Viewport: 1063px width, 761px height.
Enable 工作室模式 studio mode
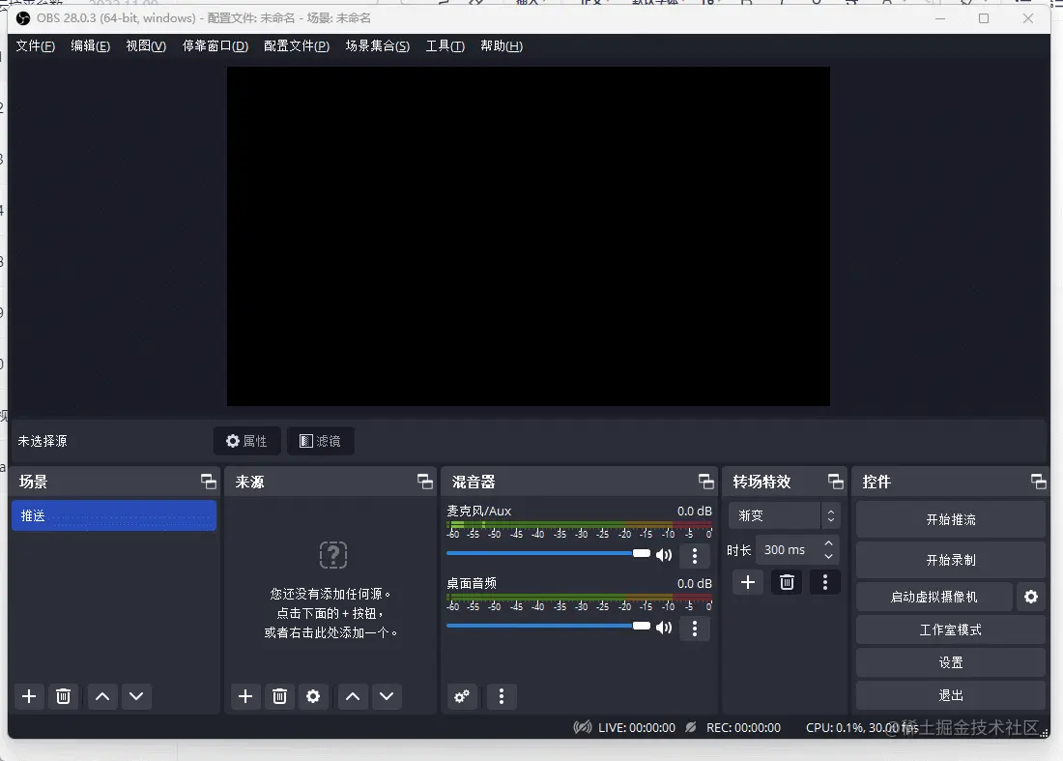[x=951, y=630]
